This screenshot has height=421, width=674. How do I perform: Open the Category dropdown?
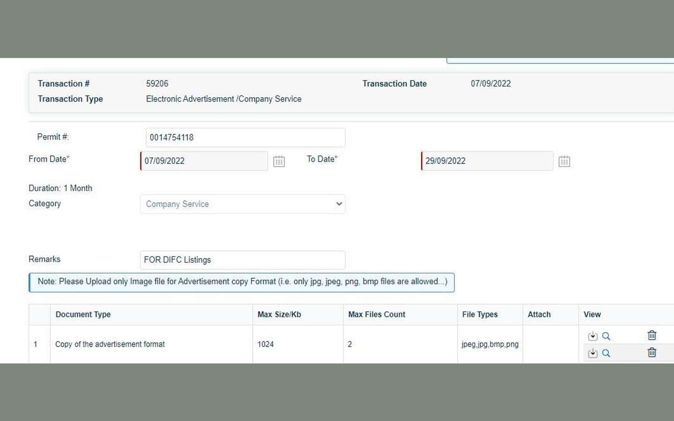(338, 204)
